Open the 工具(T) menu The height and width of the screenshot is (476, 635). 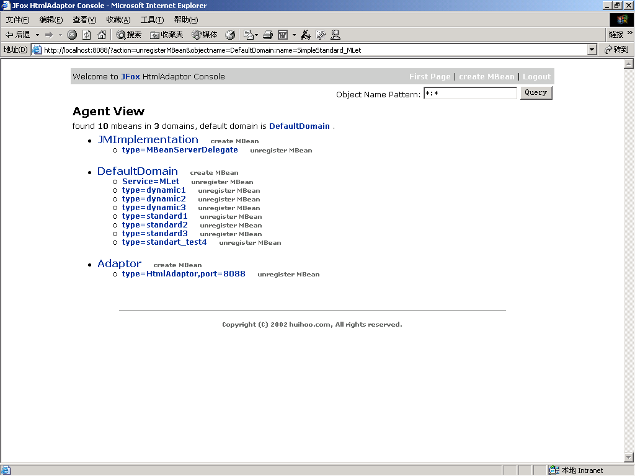point(152,20)
